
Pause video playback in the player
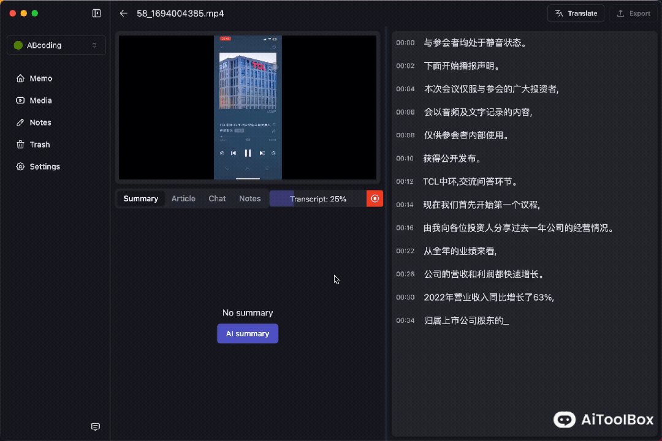tap(248, 153)
